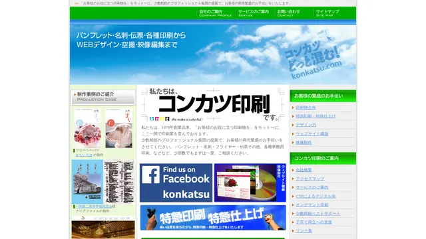Open the 子育て両立への支援 sidebar link
The height and width of the screenshot is (239, 426).
click(314, 222)
